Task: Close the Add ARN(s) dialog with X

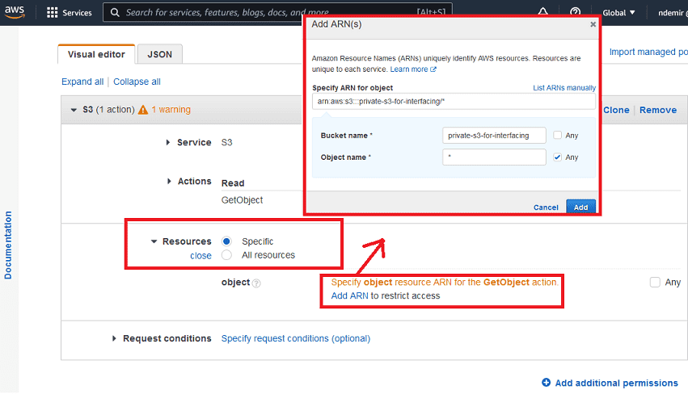Action: tap(593, 24)
